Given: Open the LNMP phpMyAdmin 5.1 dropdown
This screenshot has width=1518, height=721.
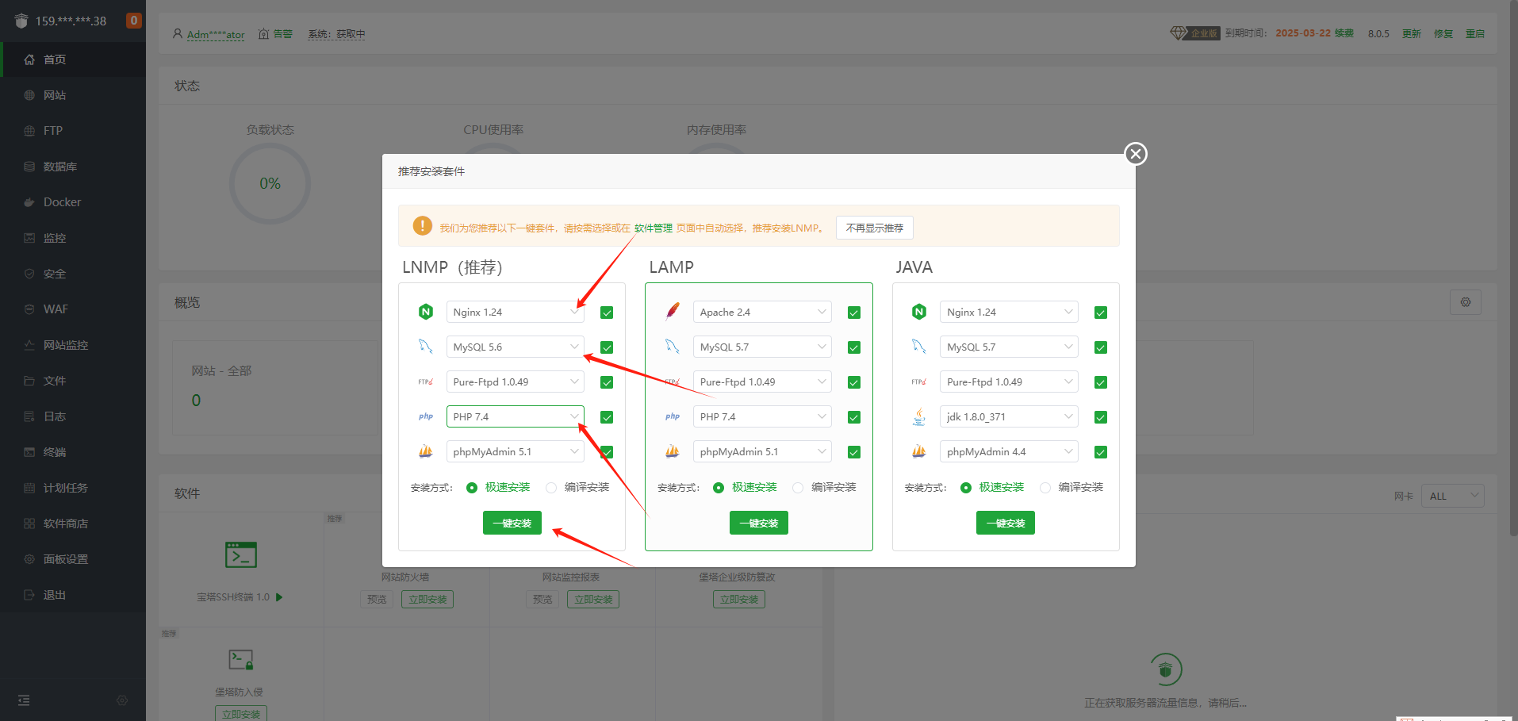Looking at the screenshot, I should tap(515, 451).
